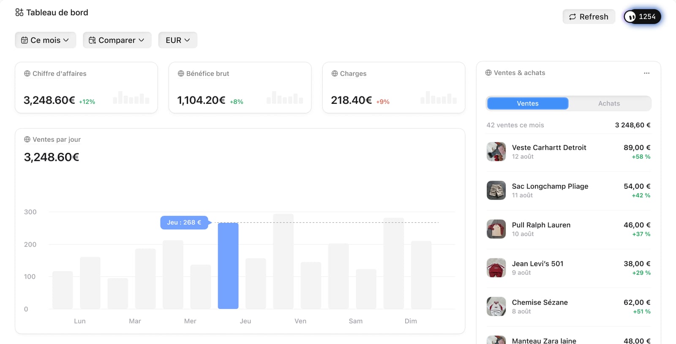This screenshot has height=344, width=676.
Task: Click the 1,104.20€ Bénéfice brut value
Action: coord(202,100)
